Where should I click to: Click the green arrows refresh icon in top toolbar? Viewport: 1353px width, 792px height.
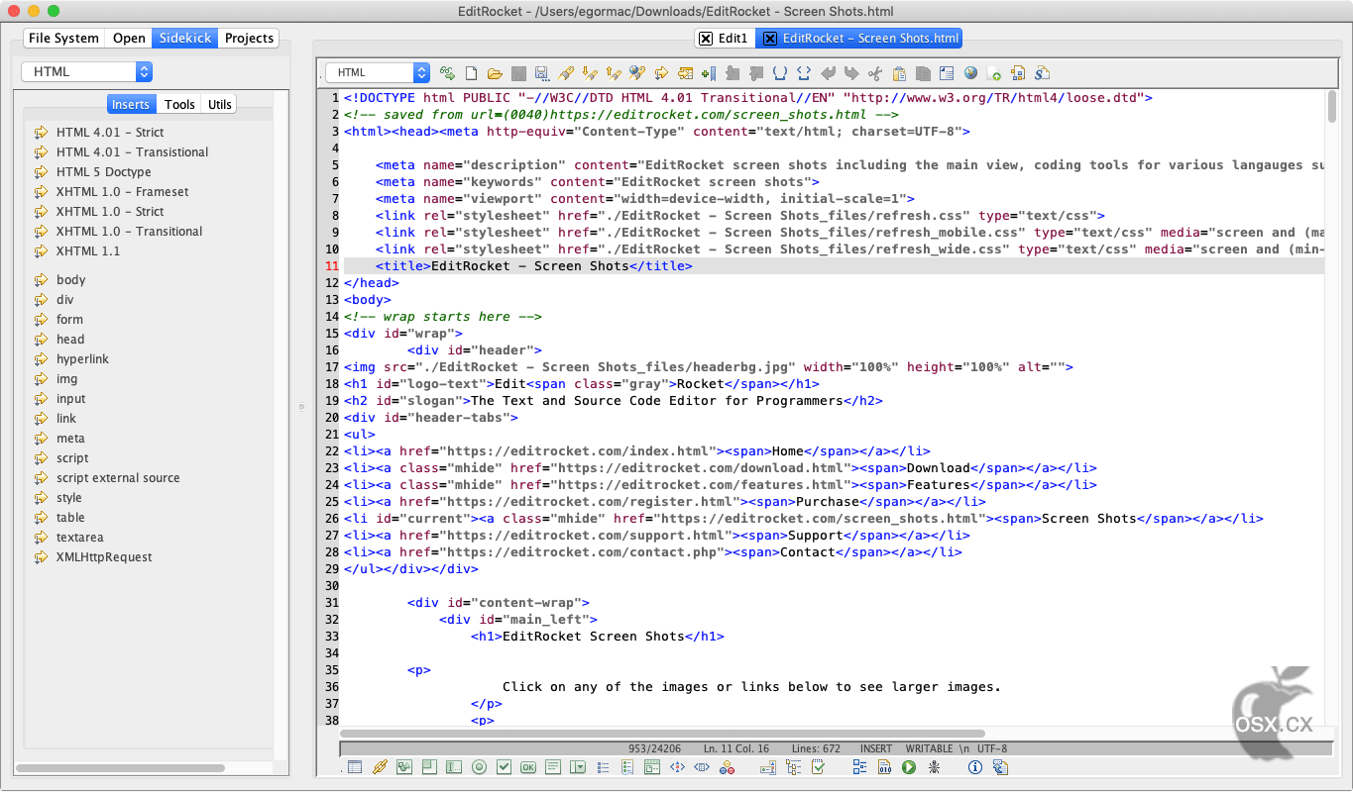pyautogui.click(x=448, y=72)
